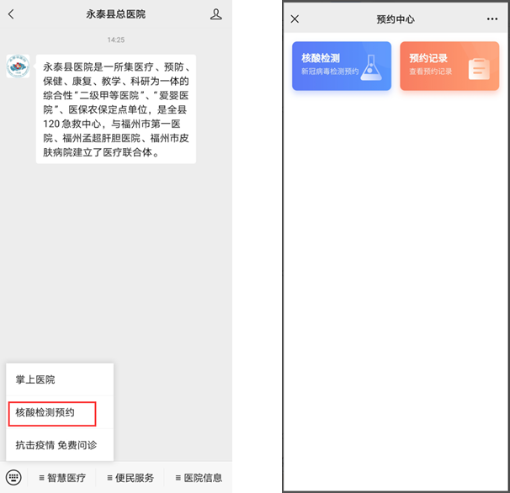Image resolution: width=510 pixels, height=493 pixels.
Task: Choose 核酸检测预约 in the popup menu
Action: coord(45,412)
